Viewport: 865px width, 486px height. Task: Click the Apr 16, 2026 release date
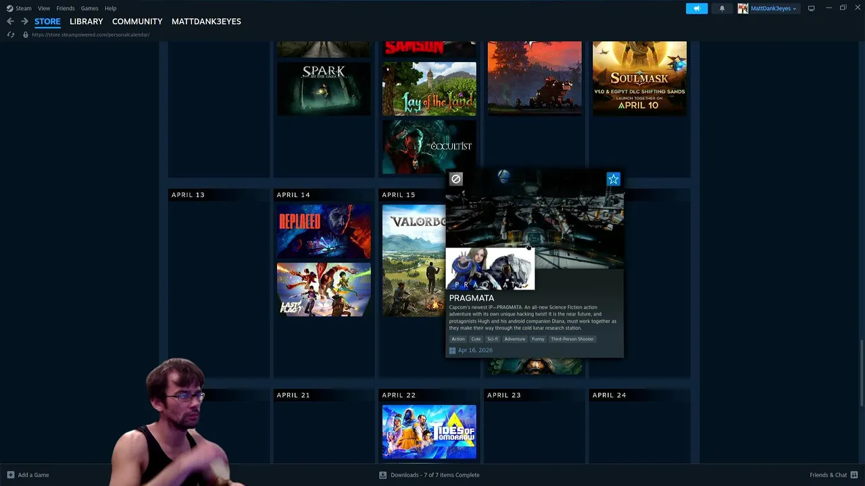click(475, 350)
